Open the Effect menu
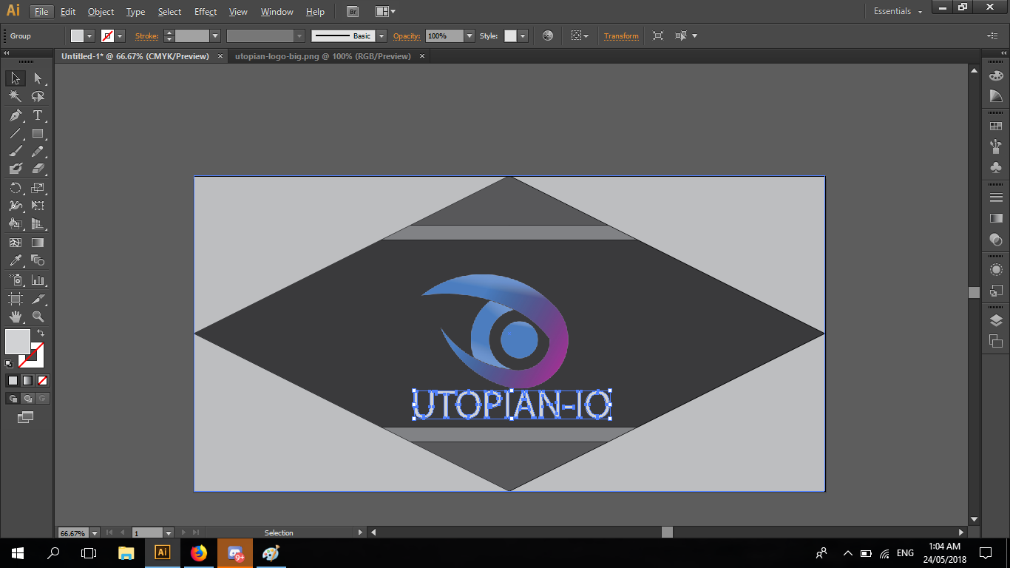 click(x=206, y=12)
